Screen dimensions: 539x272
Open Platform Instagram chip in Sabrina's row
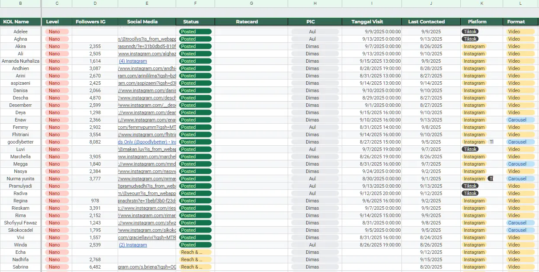474,267
